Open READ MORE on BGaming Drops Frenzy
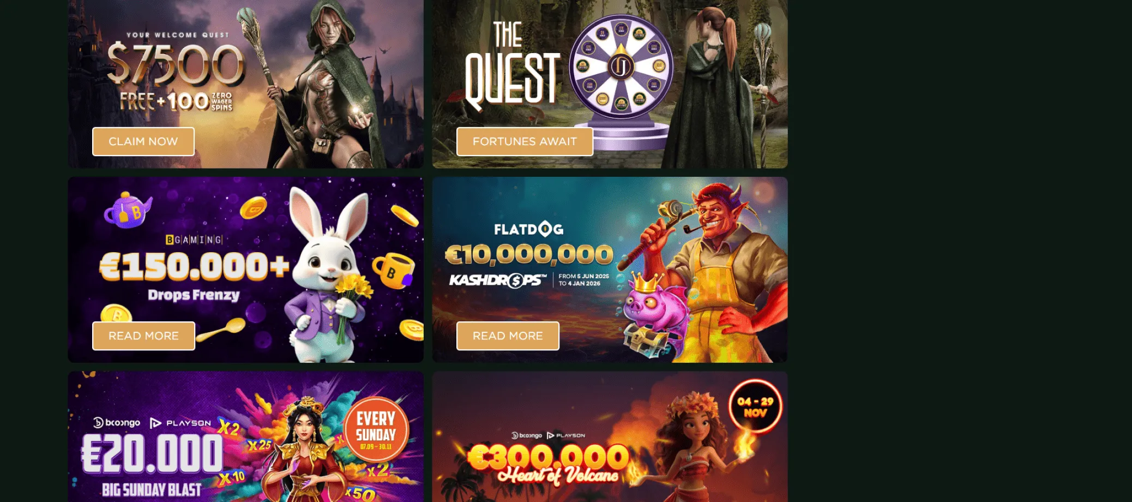The width and height of the screenshot is (1132, 502). 143,336
